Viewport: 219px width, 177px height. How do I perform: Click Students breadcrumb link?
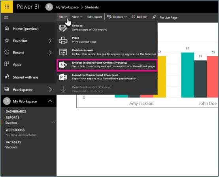92,7
